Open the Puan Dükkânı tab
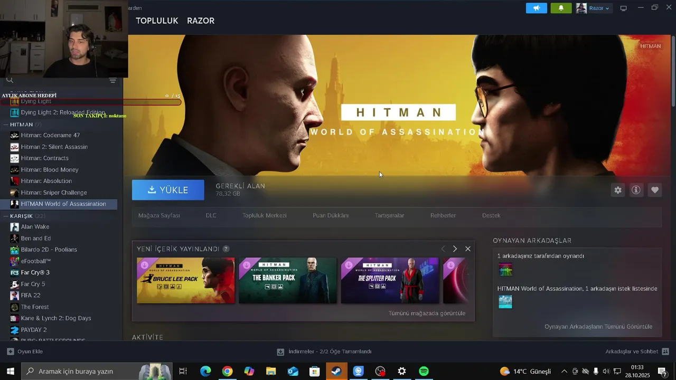This screenshot has width=676, height=380. (331, 215)
